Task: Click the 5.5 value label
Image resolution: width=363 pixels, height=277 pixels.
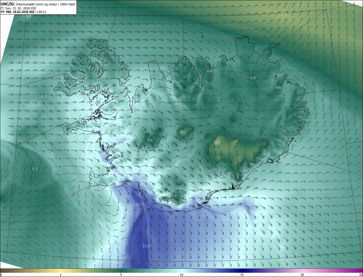Action: (95, 54)
